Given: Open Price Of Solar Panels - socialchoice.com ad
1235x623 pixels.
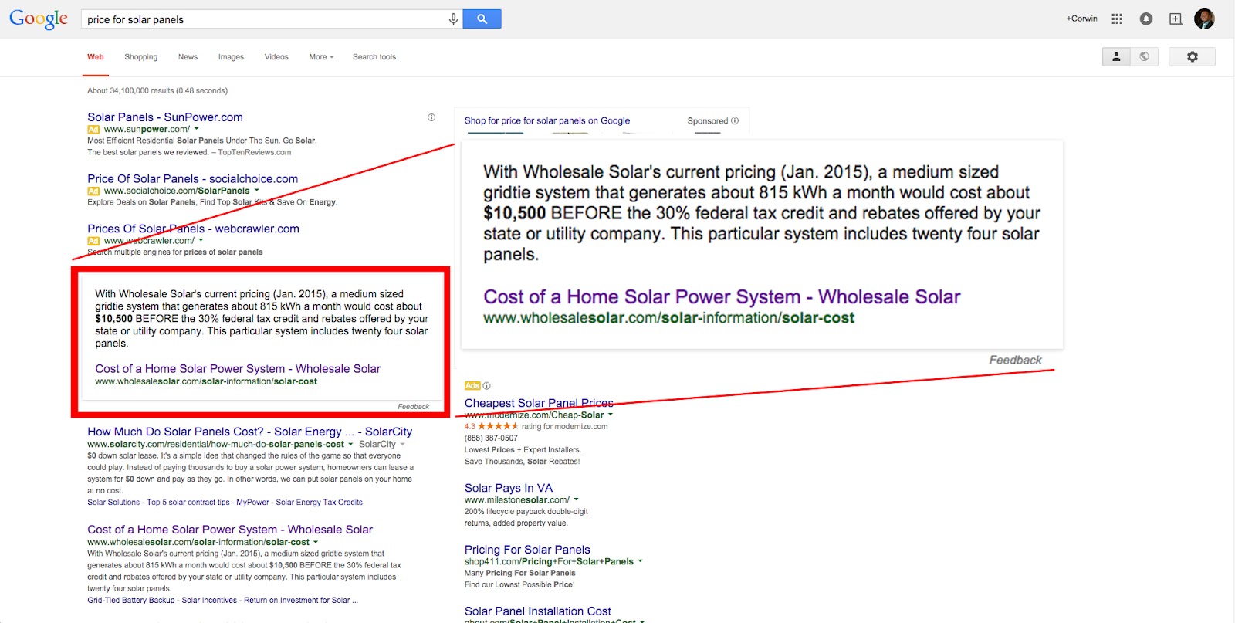Looking at the screenshot, I should (193, 179).
